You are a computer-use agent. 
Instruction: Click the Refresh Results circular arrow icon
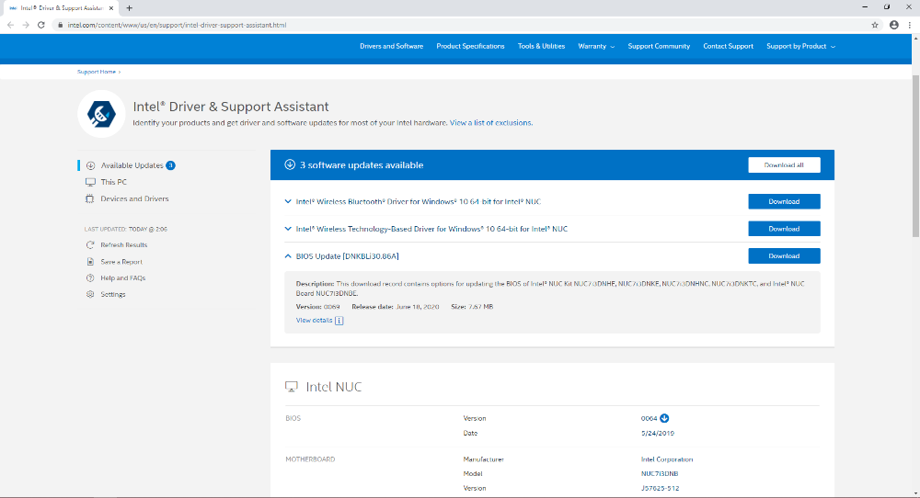90,245
